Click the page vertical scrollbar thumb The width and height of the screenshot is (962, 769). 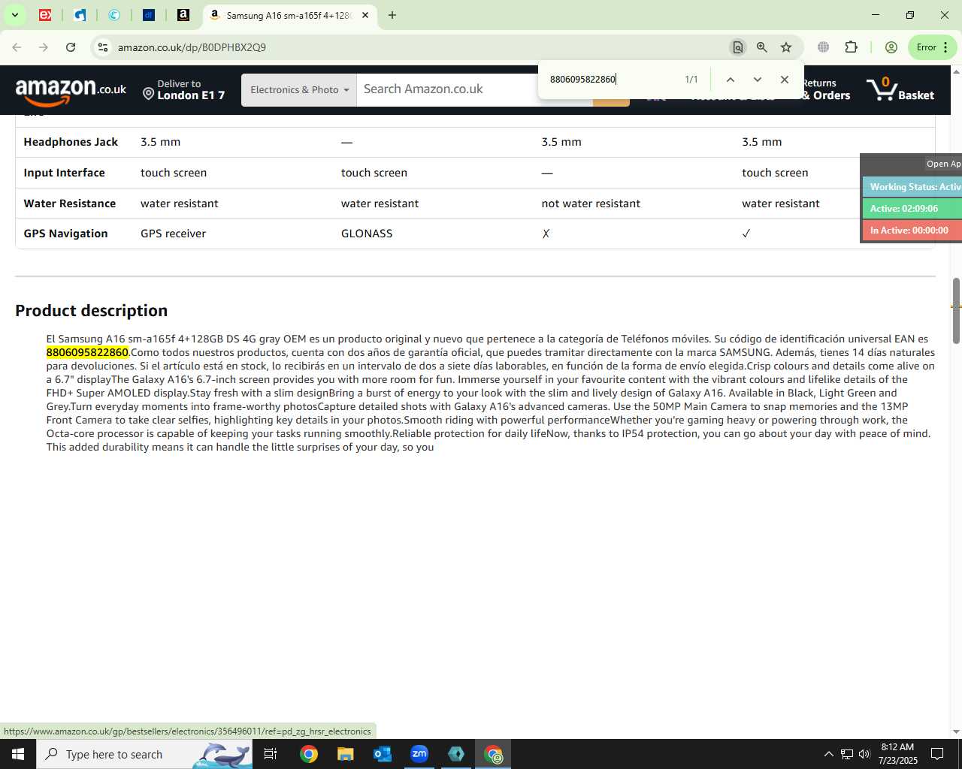point(956,310)
